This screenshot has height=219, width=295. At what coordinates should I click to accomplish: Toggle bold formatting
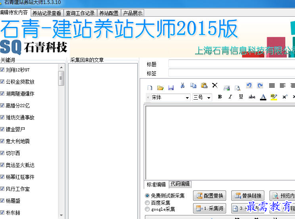220,97
